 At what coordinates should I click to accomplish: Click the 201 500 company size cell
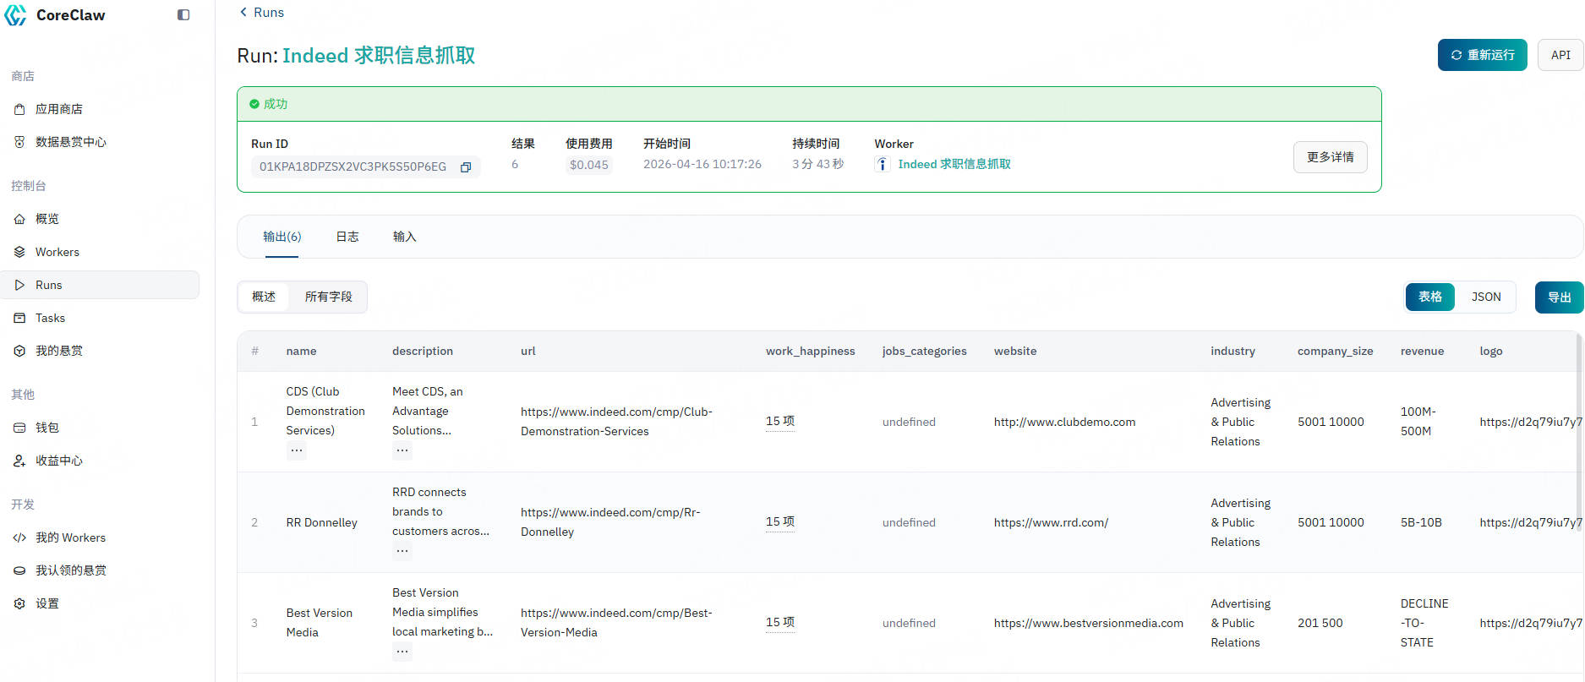[x=1320, y=623]
